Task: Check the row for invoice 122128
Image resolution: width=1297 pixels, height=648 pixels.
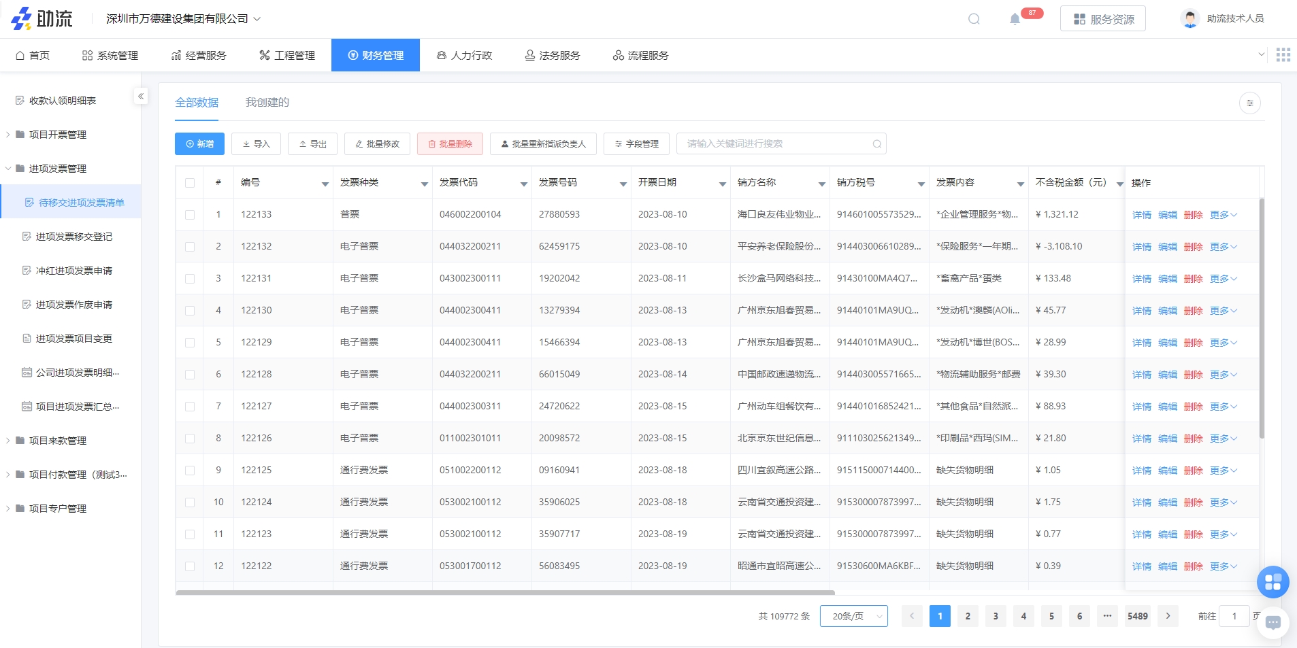Action: pos(190,375)
